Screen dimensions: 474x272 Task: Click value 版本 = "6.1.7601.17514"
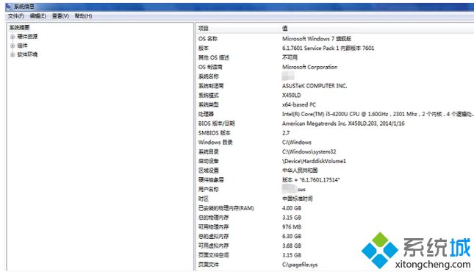click(311, 180)
